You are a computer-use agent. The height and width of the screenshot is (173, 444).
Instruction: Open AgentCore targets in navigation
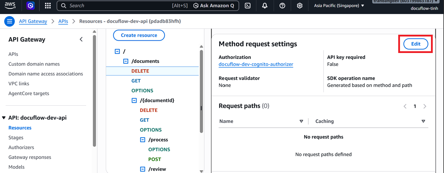[29, 93]
